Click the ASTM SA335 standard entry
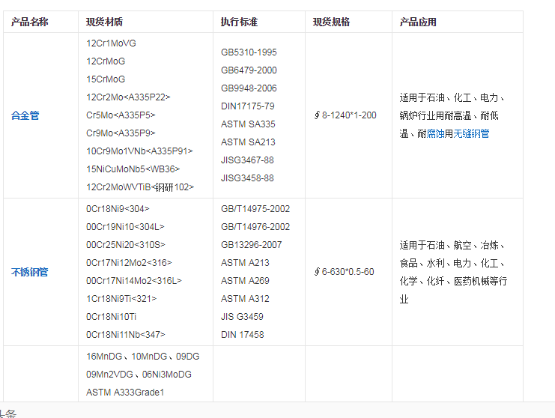 coord(248,124)
